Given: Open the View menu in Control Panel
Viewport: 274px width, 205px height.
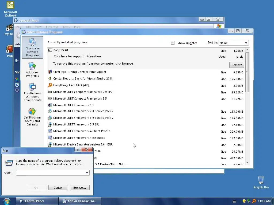Looking at the screenshot, I should tap(38, 27).
